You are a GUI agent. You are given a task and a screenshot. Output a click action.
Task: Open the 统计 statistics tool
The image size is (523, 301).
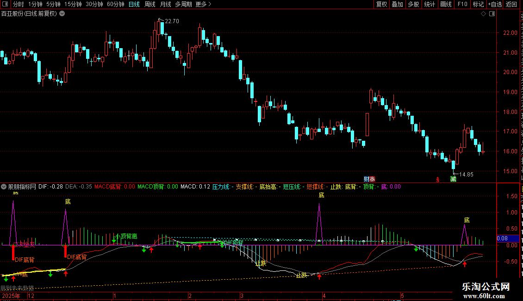429,4
